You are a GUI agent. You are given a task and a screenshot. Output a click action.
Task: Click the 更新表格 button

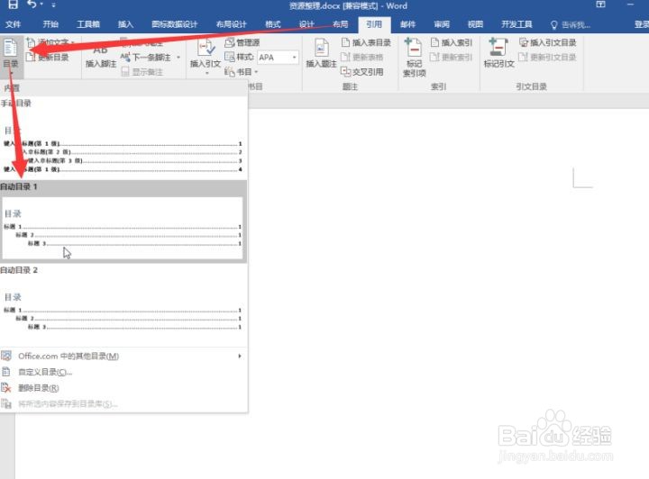362,57
